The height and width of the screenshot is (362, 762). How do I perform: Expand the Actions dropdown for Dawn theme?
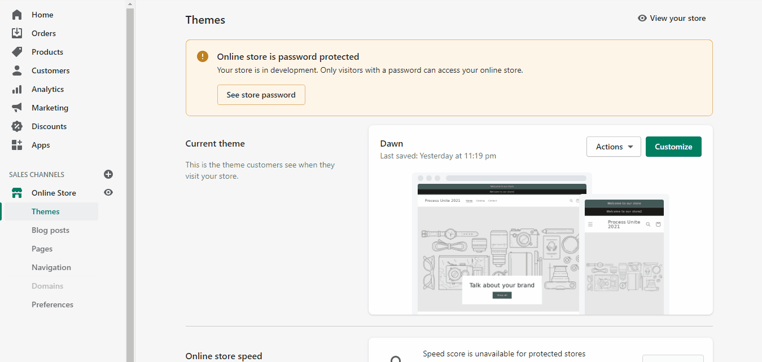point(614,147)
